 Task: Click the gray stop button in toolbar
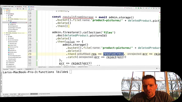coord(143,8)
